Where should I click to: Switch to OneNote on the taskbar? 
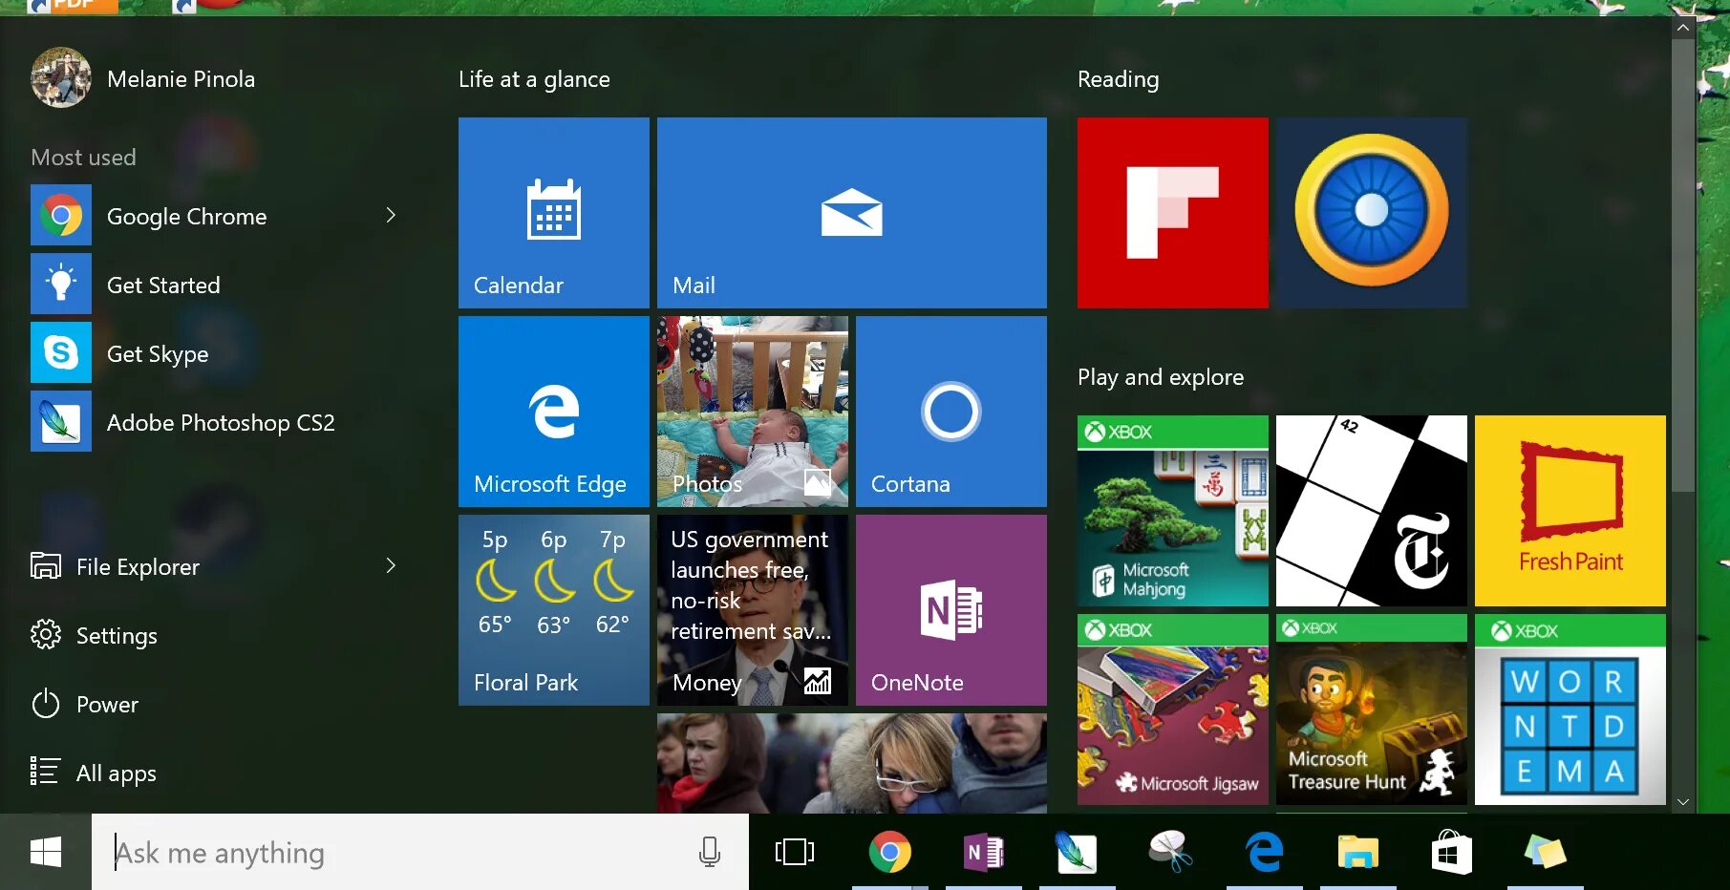coord(983,852)
